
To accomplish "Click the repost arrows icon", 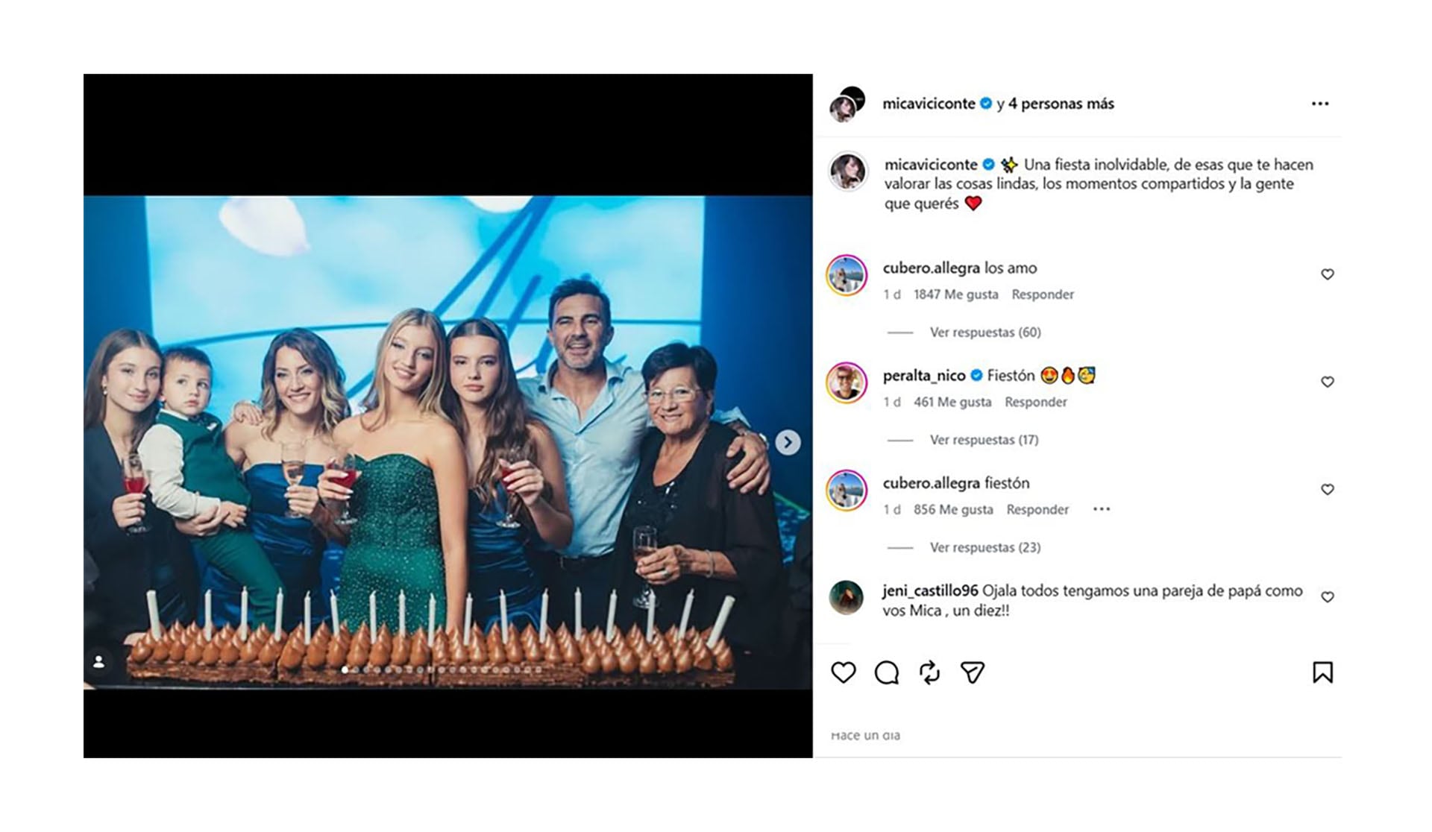I will point(929,672).
